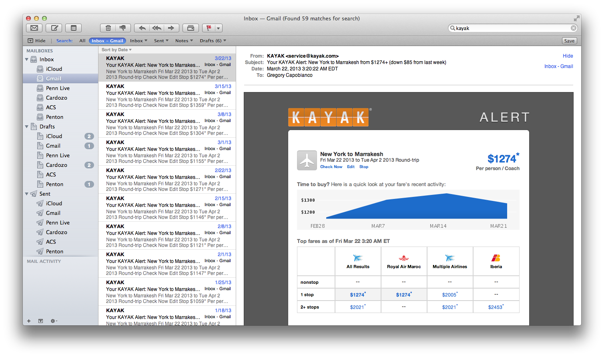Select Gmail inbox mailbox
The image size is (604, 357).
(60, 78)
